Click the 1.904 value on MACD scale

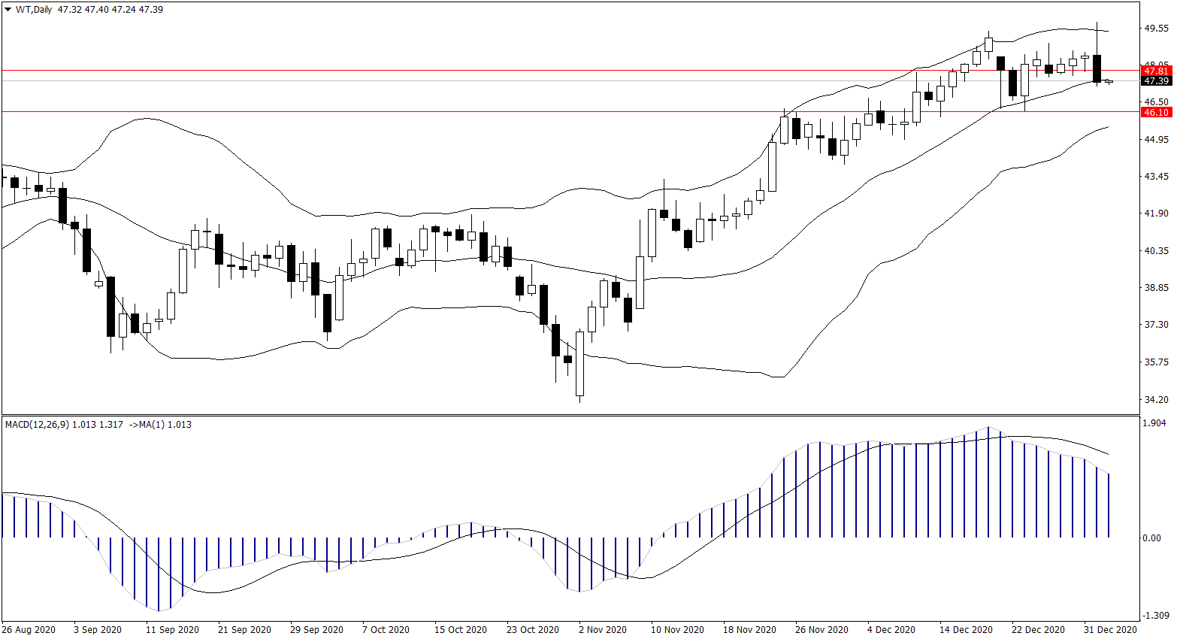coord(1154,423)
